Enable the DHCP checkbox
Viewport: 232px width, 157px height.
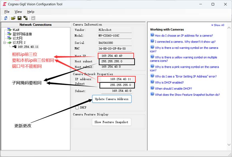coord(77,108)
